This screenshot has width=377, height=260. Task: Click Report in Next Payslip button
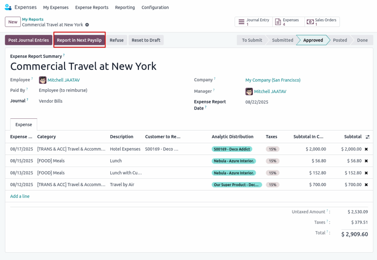pos(79,40)
